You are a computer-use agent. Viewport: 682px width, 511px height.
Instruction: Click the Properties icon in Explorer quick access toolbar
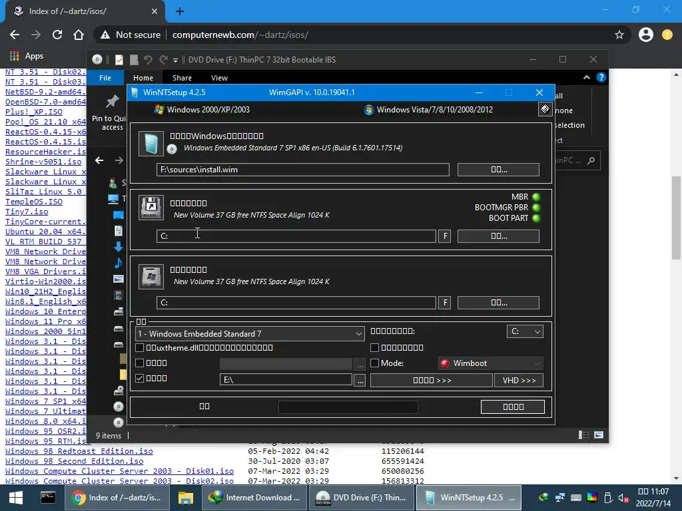(119, 59)
